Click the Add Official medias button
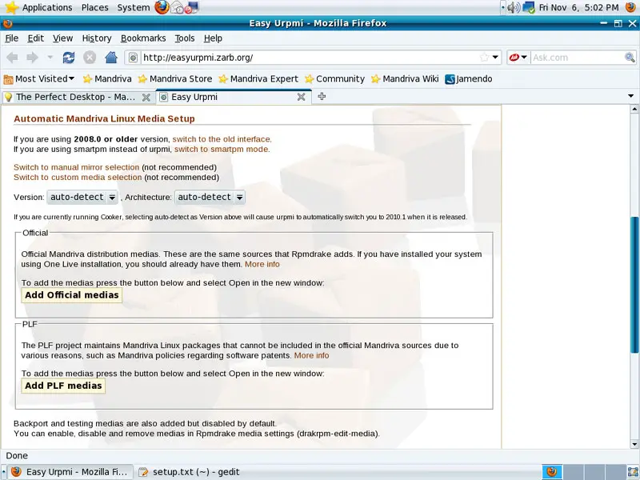The width and height of the screenshot is (640, 480). point(72,295)
